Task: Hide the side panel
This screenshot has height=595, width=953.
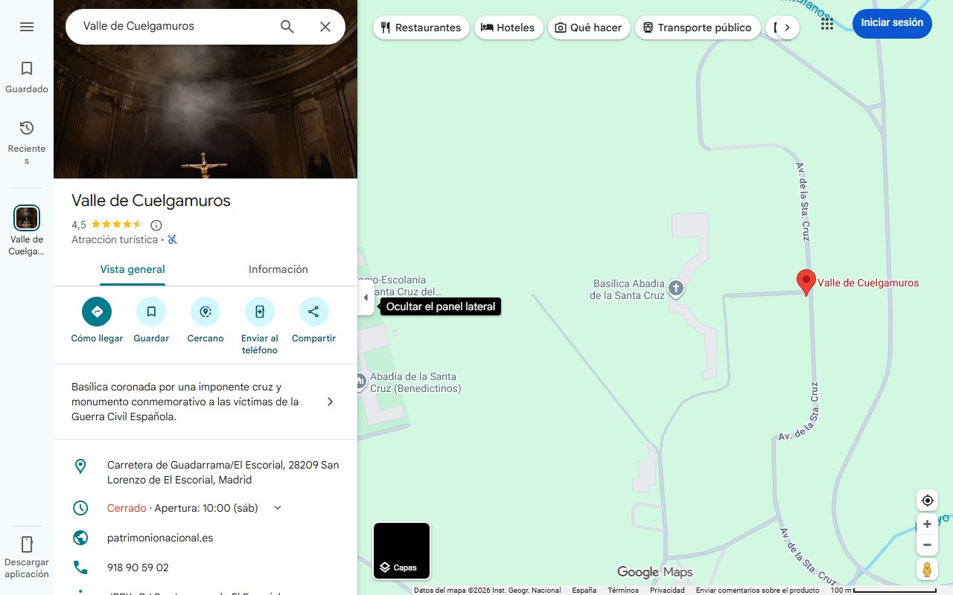Action: coord(366,297)
